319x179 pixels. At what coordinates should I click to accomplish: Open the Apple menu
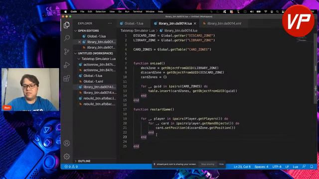tap(65, 12)
